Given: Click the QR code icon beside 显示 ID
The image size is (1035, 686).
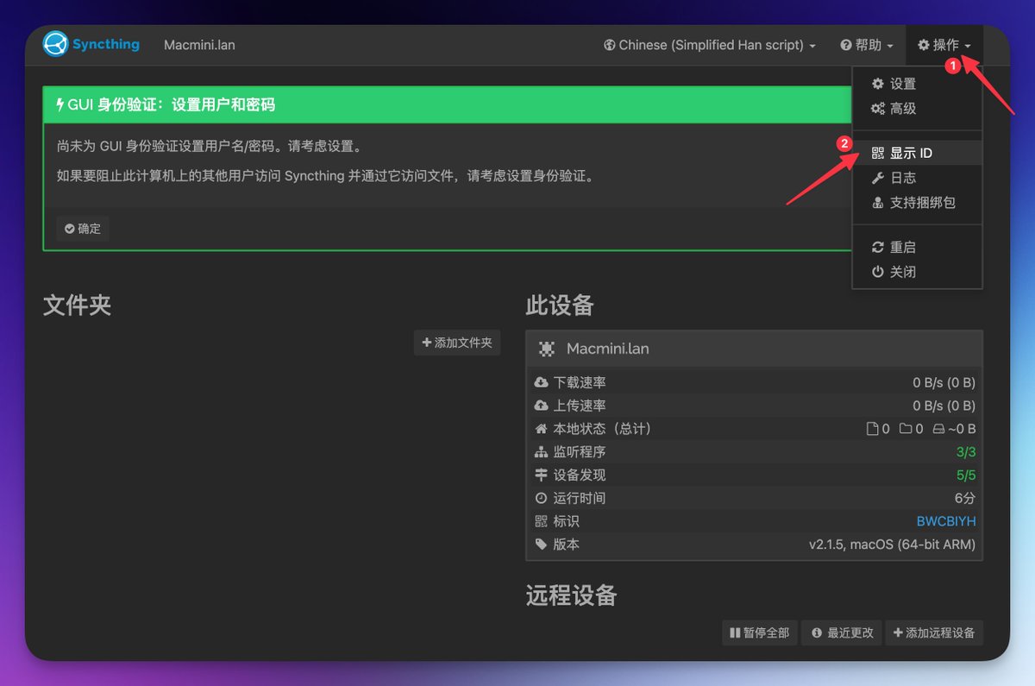Looking at the screenshot, I should pyautogui.click(x=878, y=153).
